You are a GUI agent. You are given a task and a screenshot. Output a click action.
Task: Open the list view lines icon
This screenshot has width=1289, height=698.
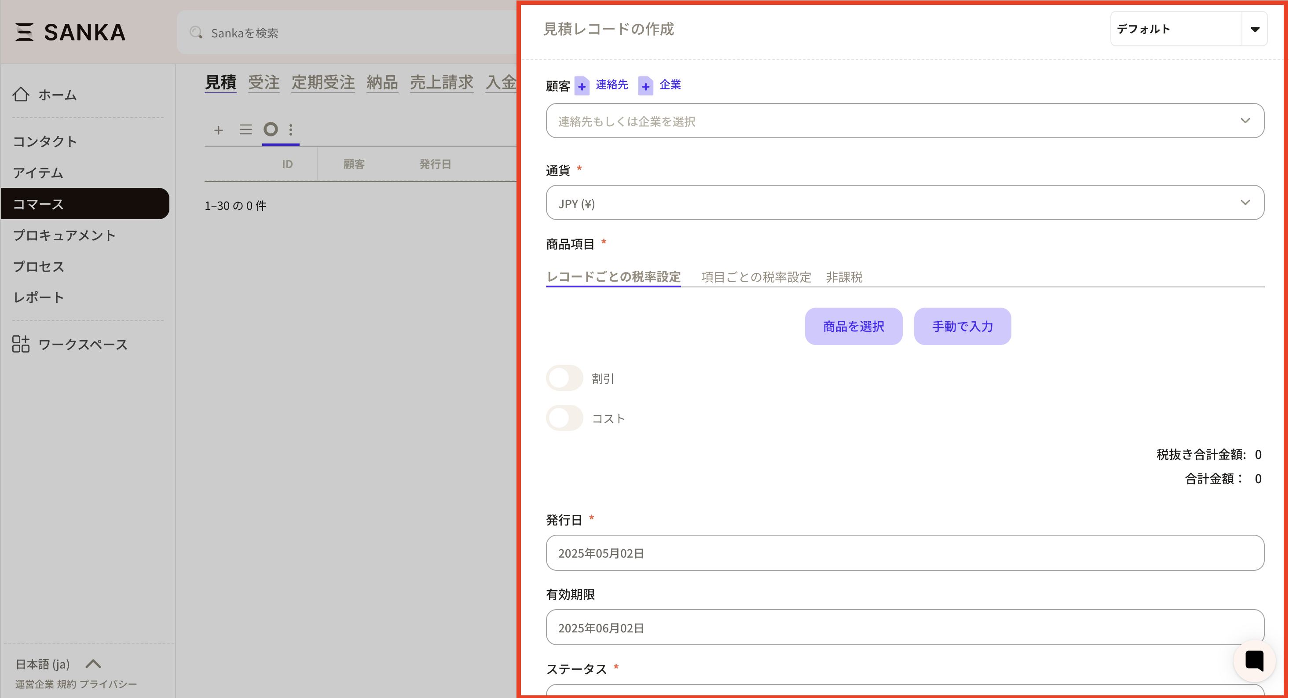[x=245, y=130]
